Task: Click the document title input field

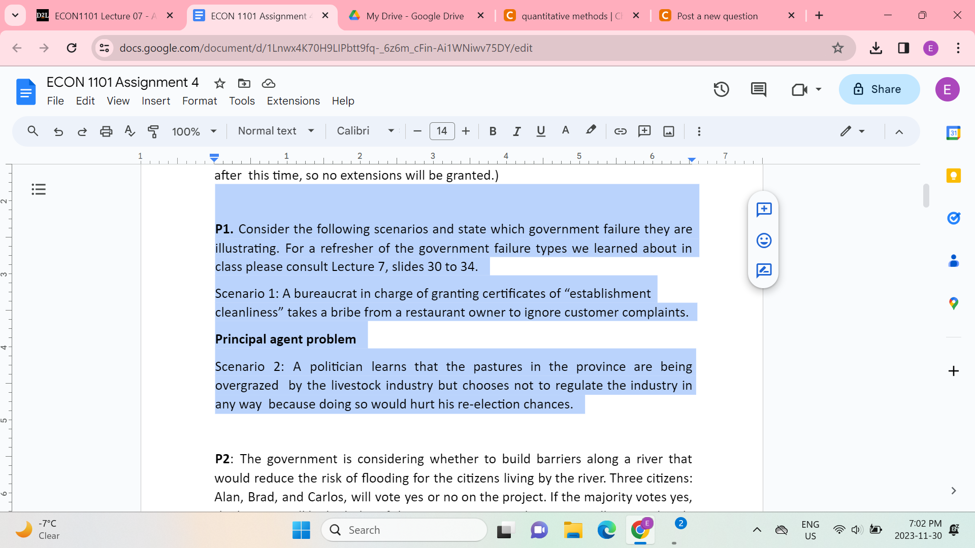Action: [x=122, y=82]
